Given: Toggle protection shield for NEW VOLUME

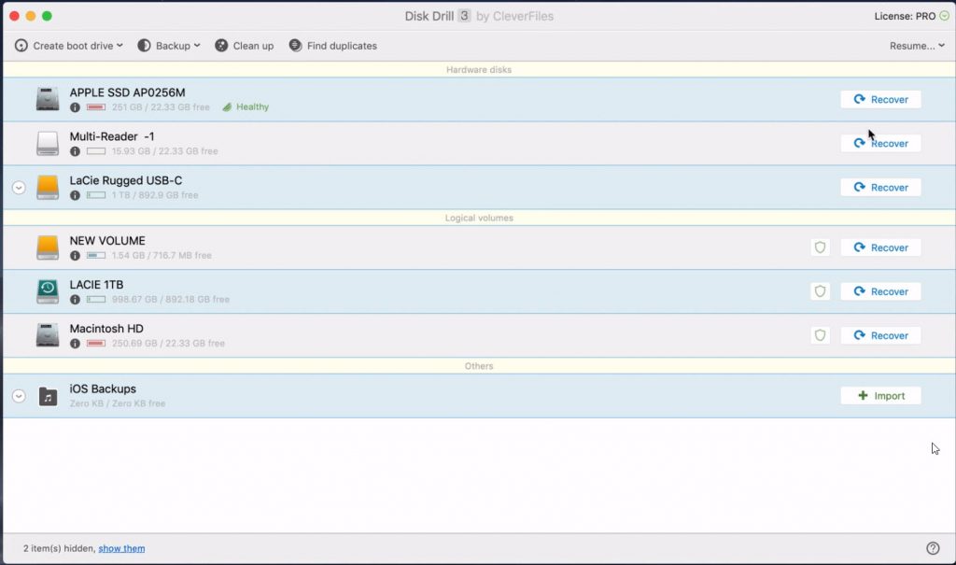Looking at the screenshot, I should (x=820, y=247).
